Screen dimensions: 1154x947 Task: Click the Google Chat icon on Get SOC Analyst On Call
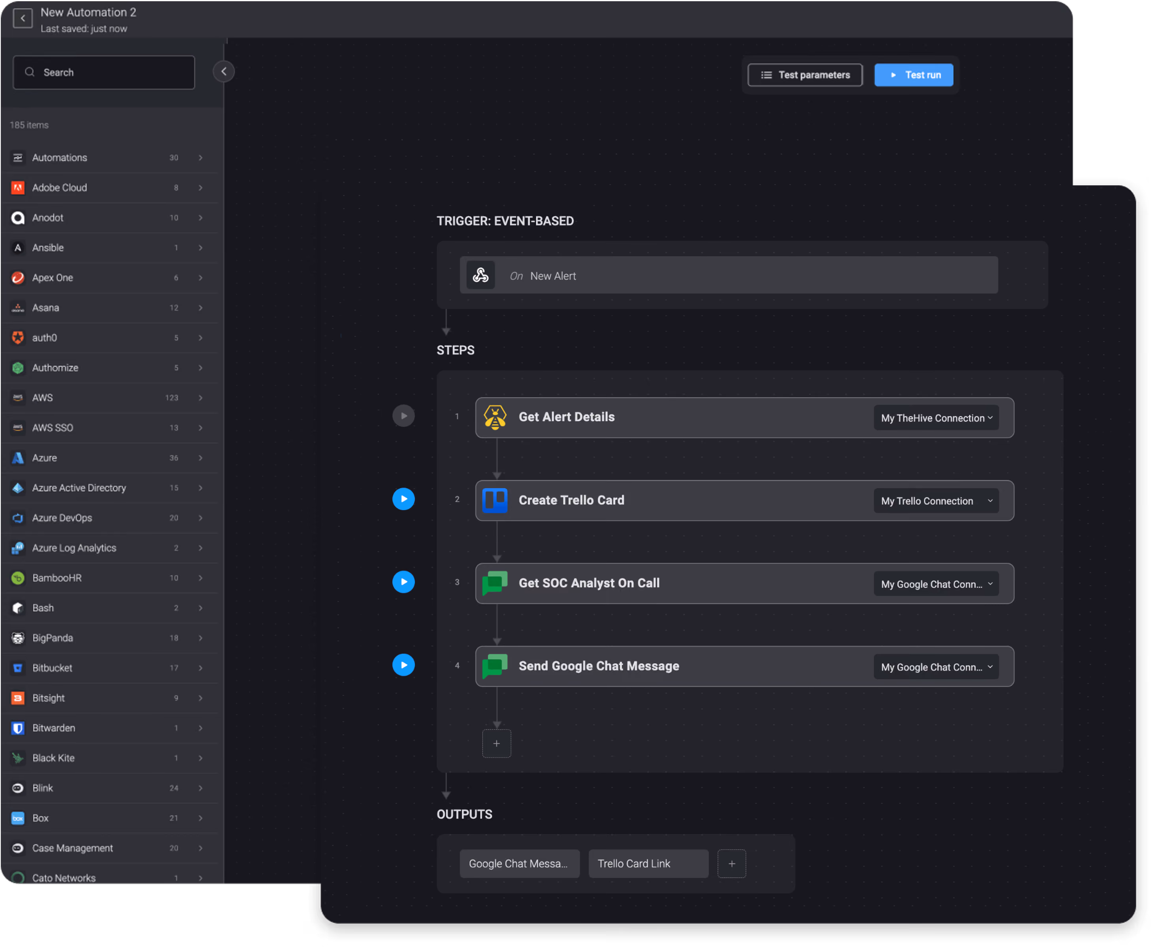coord(495,584)
